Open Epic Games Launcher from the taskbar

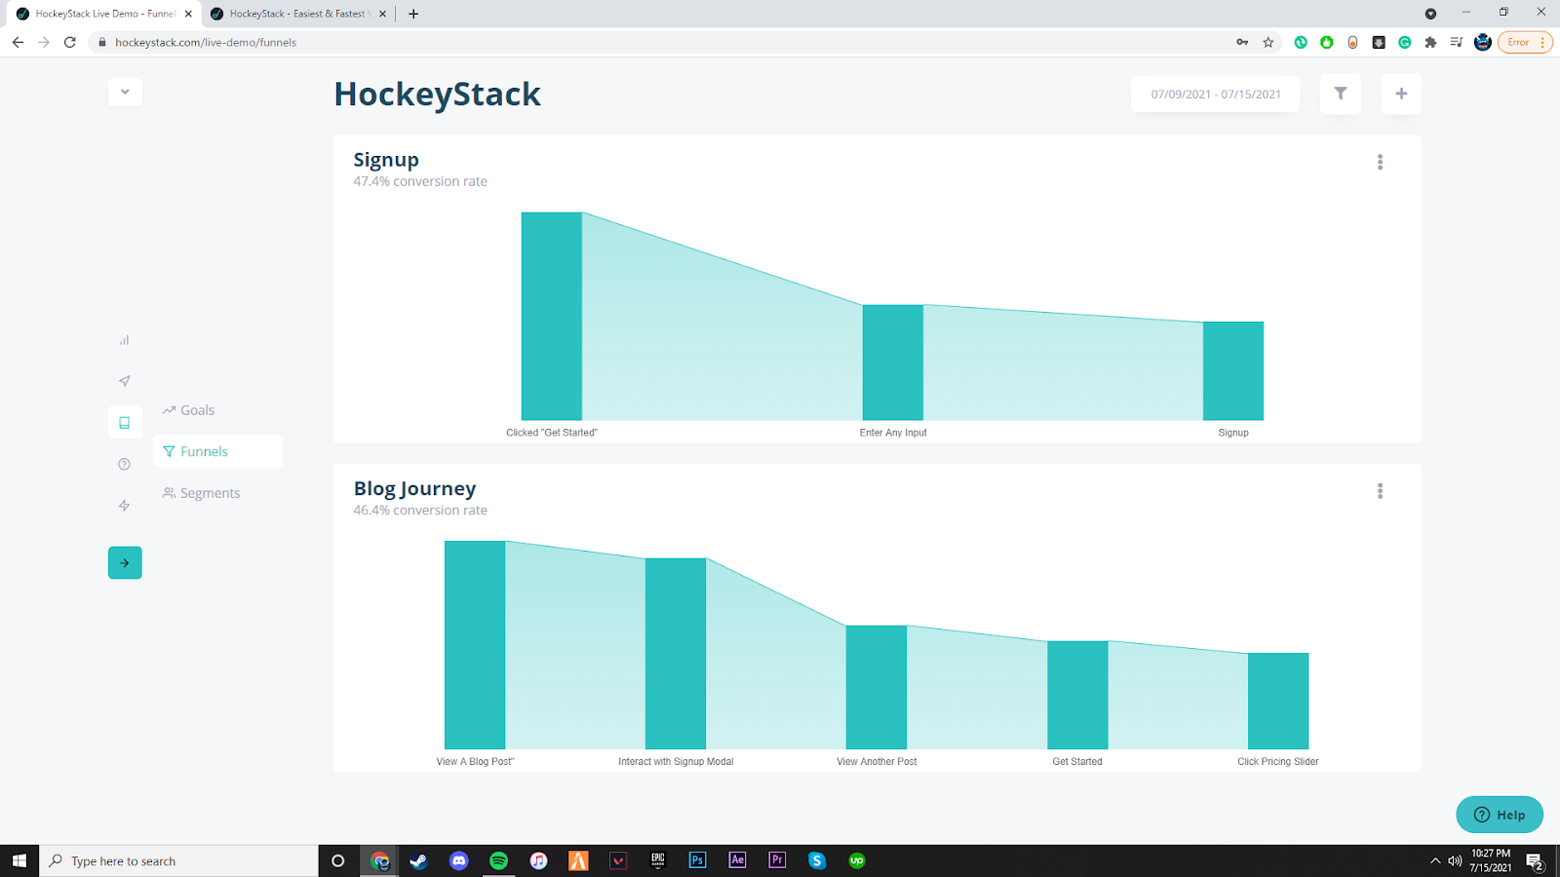[658, 860]
